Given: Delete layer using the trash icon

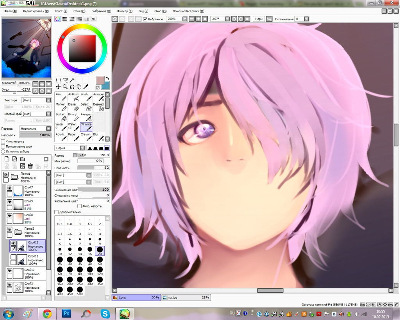Looking at the screenshot, I should click(30, 166).
